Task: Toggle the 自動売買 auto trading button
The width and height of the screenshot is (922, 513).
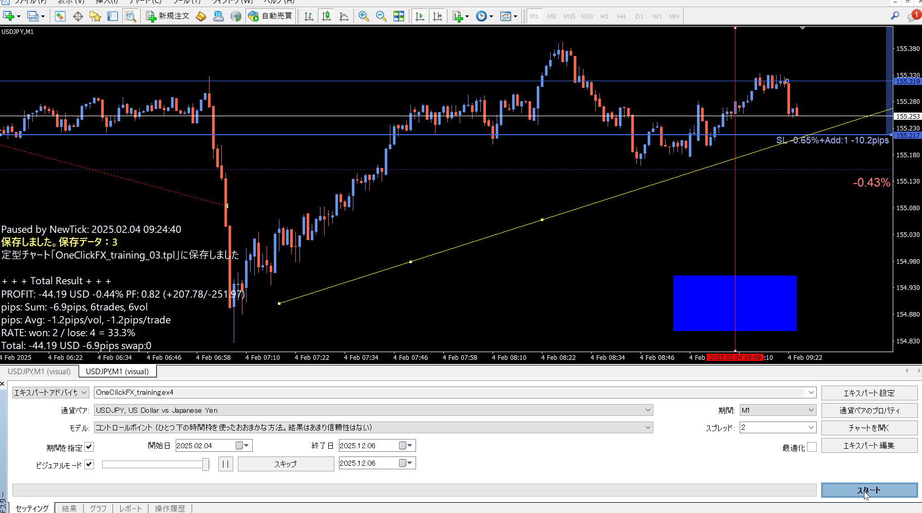Action: coord(270,16)
